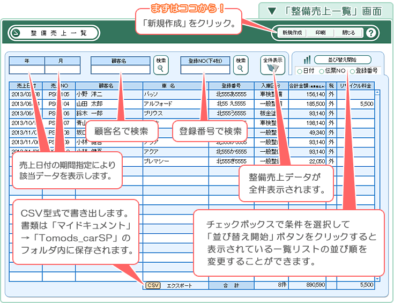The width and height of the screenshot is (394, 303).
Task: Click the エクスポート label
Action: click(179, 286)
